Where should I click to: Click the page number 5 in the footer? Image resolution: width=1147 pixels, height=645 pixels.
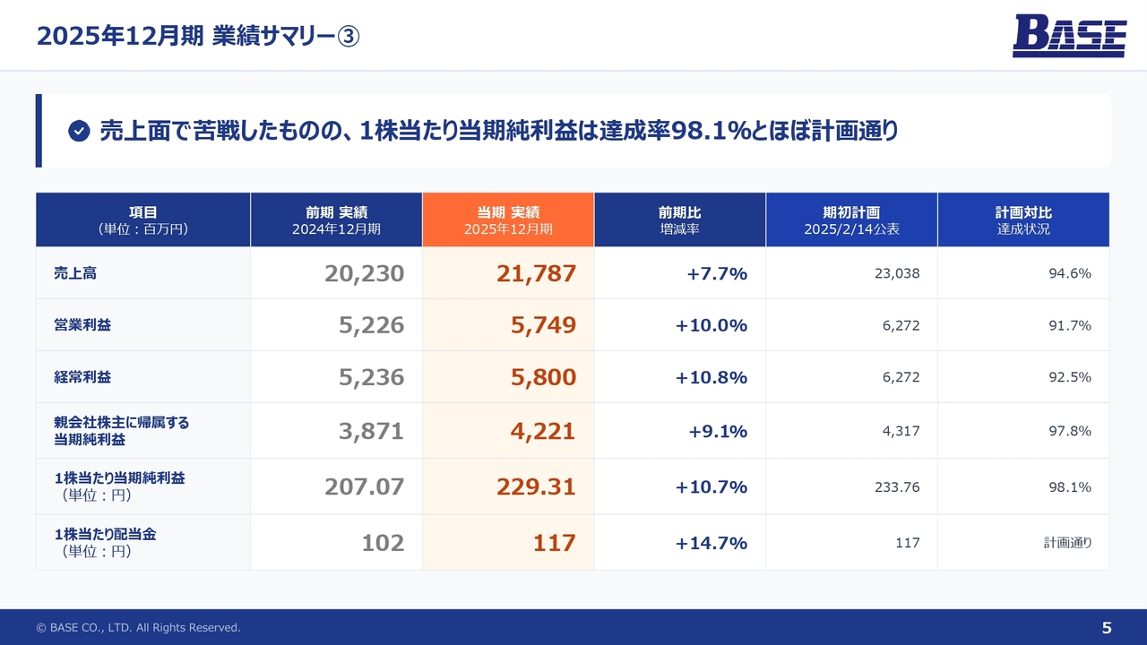(1106, 627)
